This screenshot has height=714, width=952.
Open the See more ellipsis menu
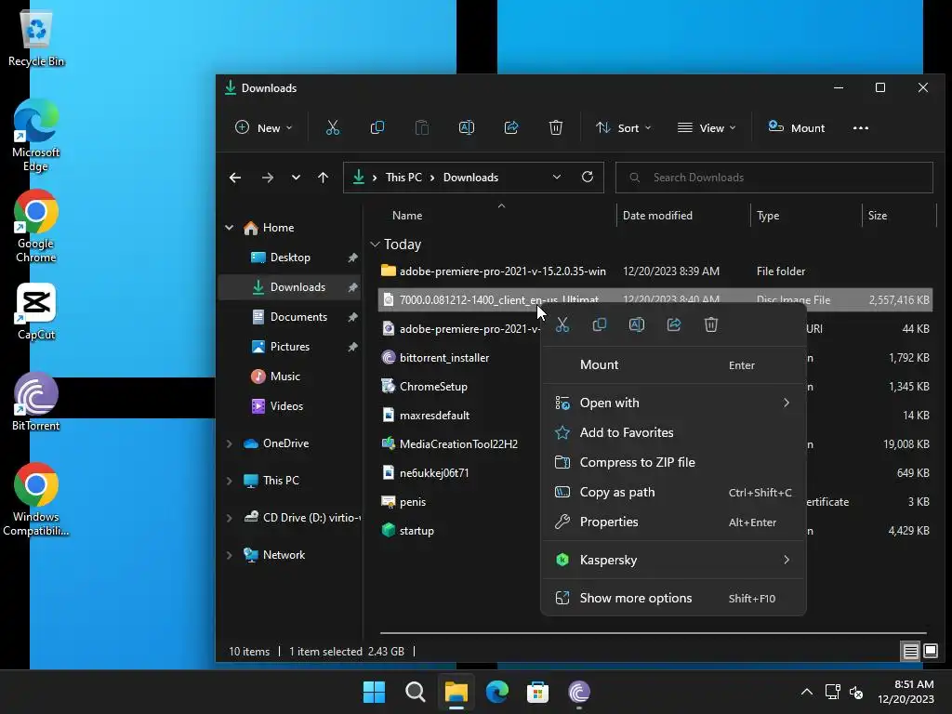tap(860, 127)
